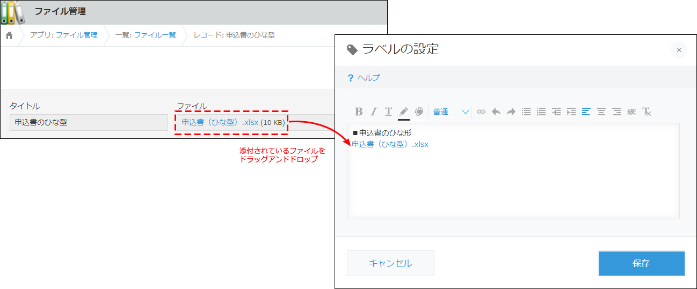Click the 保存 button

click(641, 263)
